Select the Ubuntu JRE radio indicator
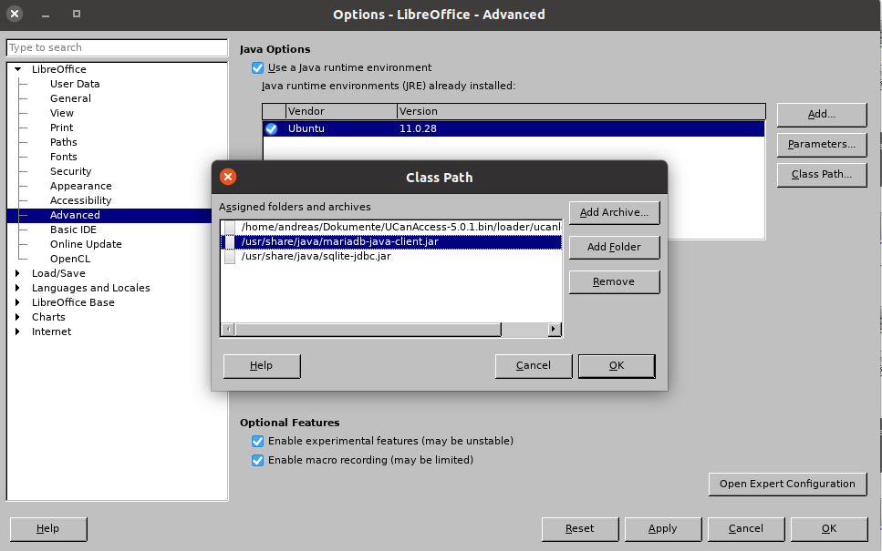882x551 pixels. coord(272,128)
